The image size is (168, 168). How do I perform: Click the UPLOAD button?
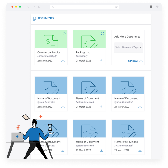tap(135, 61)
